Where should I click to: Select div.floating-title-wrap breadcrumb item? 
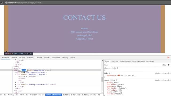point(89,95)
